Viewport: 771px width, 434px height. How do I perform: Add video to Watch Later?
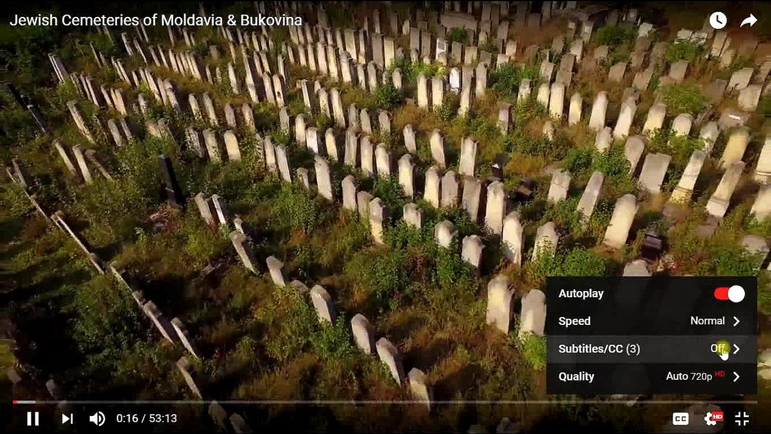717,20
